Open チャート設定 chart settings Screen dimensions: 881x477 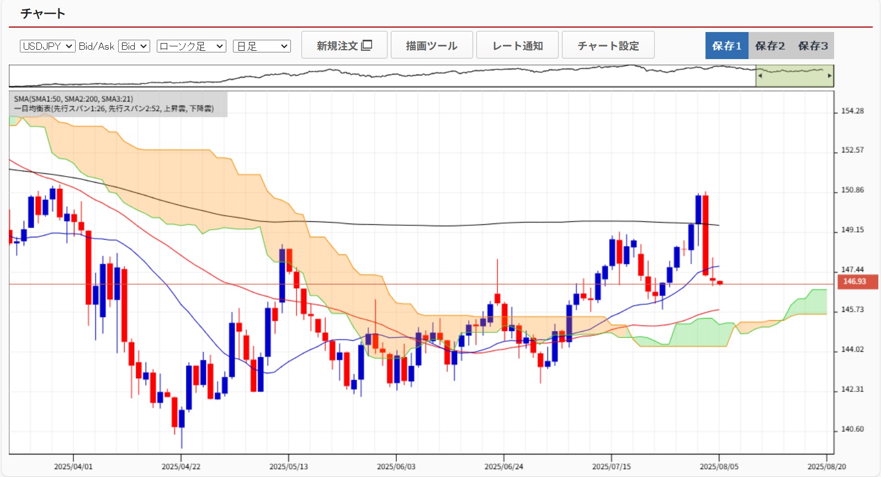click(x=608, y=45)
